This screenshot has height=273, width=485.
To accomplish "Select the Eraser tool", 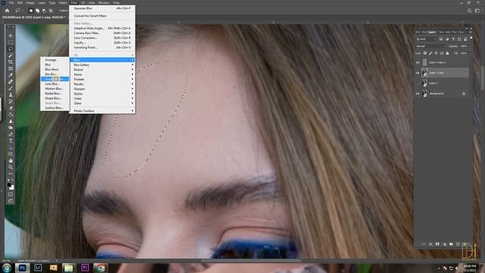I will click(x=11, y=108).
